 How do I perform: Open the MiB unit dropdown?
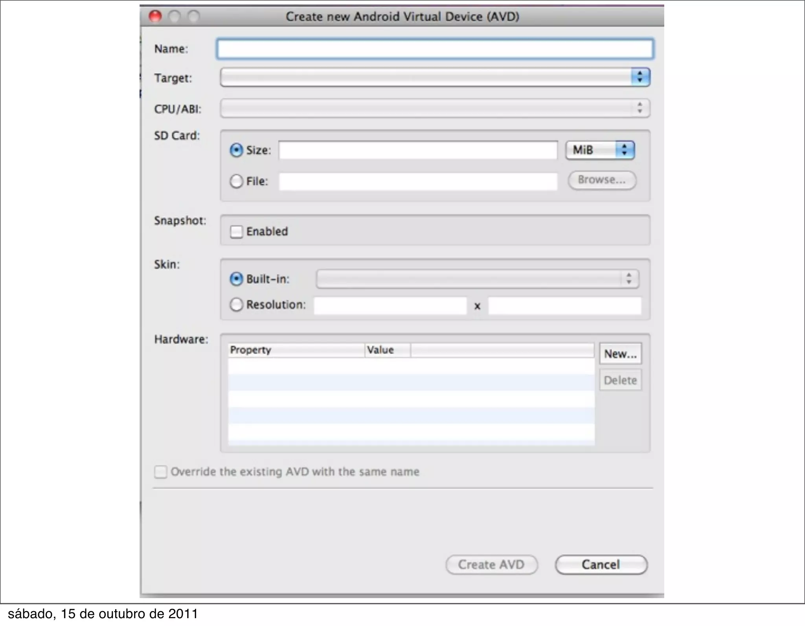point(600,150)
